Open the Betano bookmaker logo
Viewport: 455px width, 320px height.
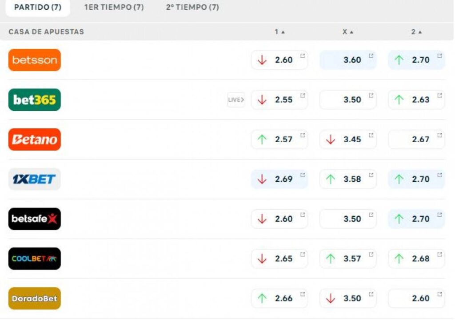pos(35,140)
